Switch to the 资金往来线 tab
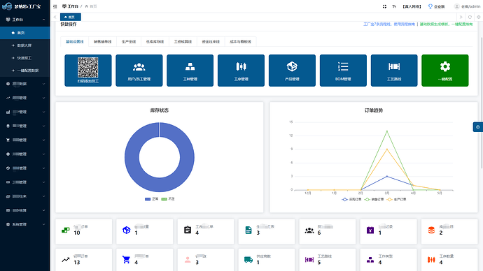This screenshot has width=483, height=271. tap(211, 42)
